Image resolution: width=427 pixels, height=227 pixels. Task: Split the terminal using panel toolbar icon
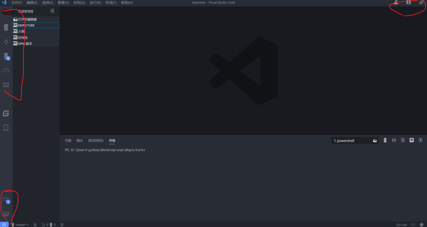click(x=394, y=140)
